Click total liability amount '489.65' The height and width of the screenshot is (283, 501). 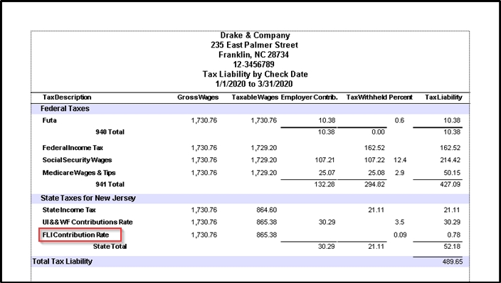pyautogui.click(x=453, y=262)
